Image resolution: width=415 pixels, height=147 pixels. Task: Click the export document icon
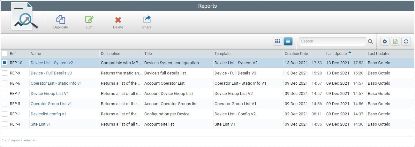click(x=395, y=41)
